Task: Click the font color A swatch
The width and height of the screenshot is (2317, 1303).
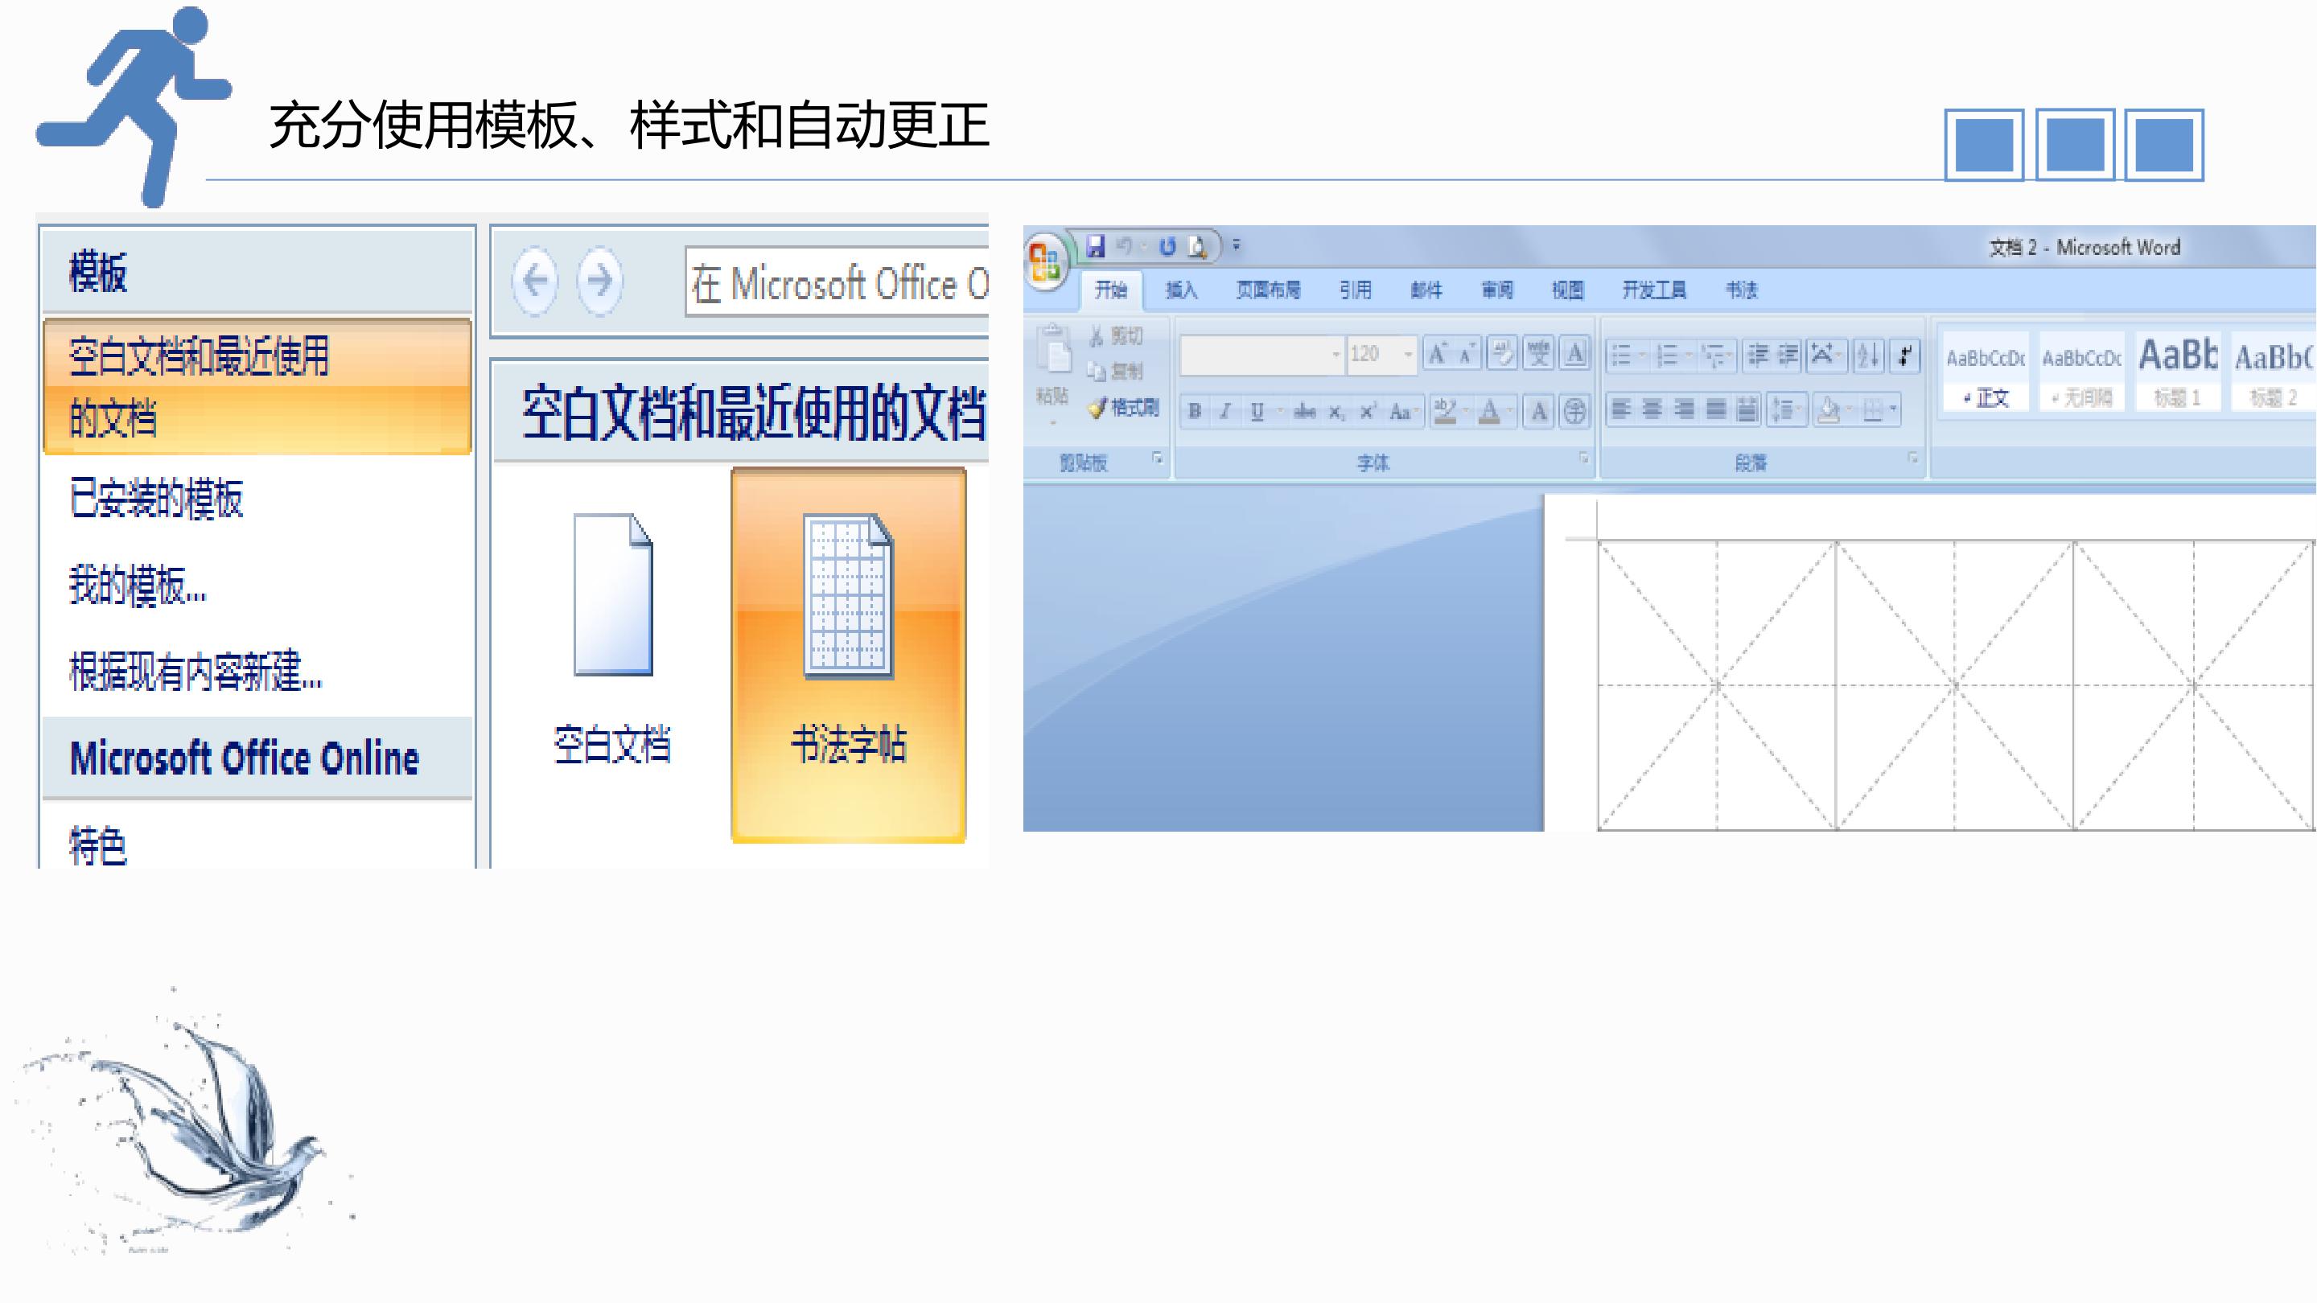Action: click(1489, 412)
